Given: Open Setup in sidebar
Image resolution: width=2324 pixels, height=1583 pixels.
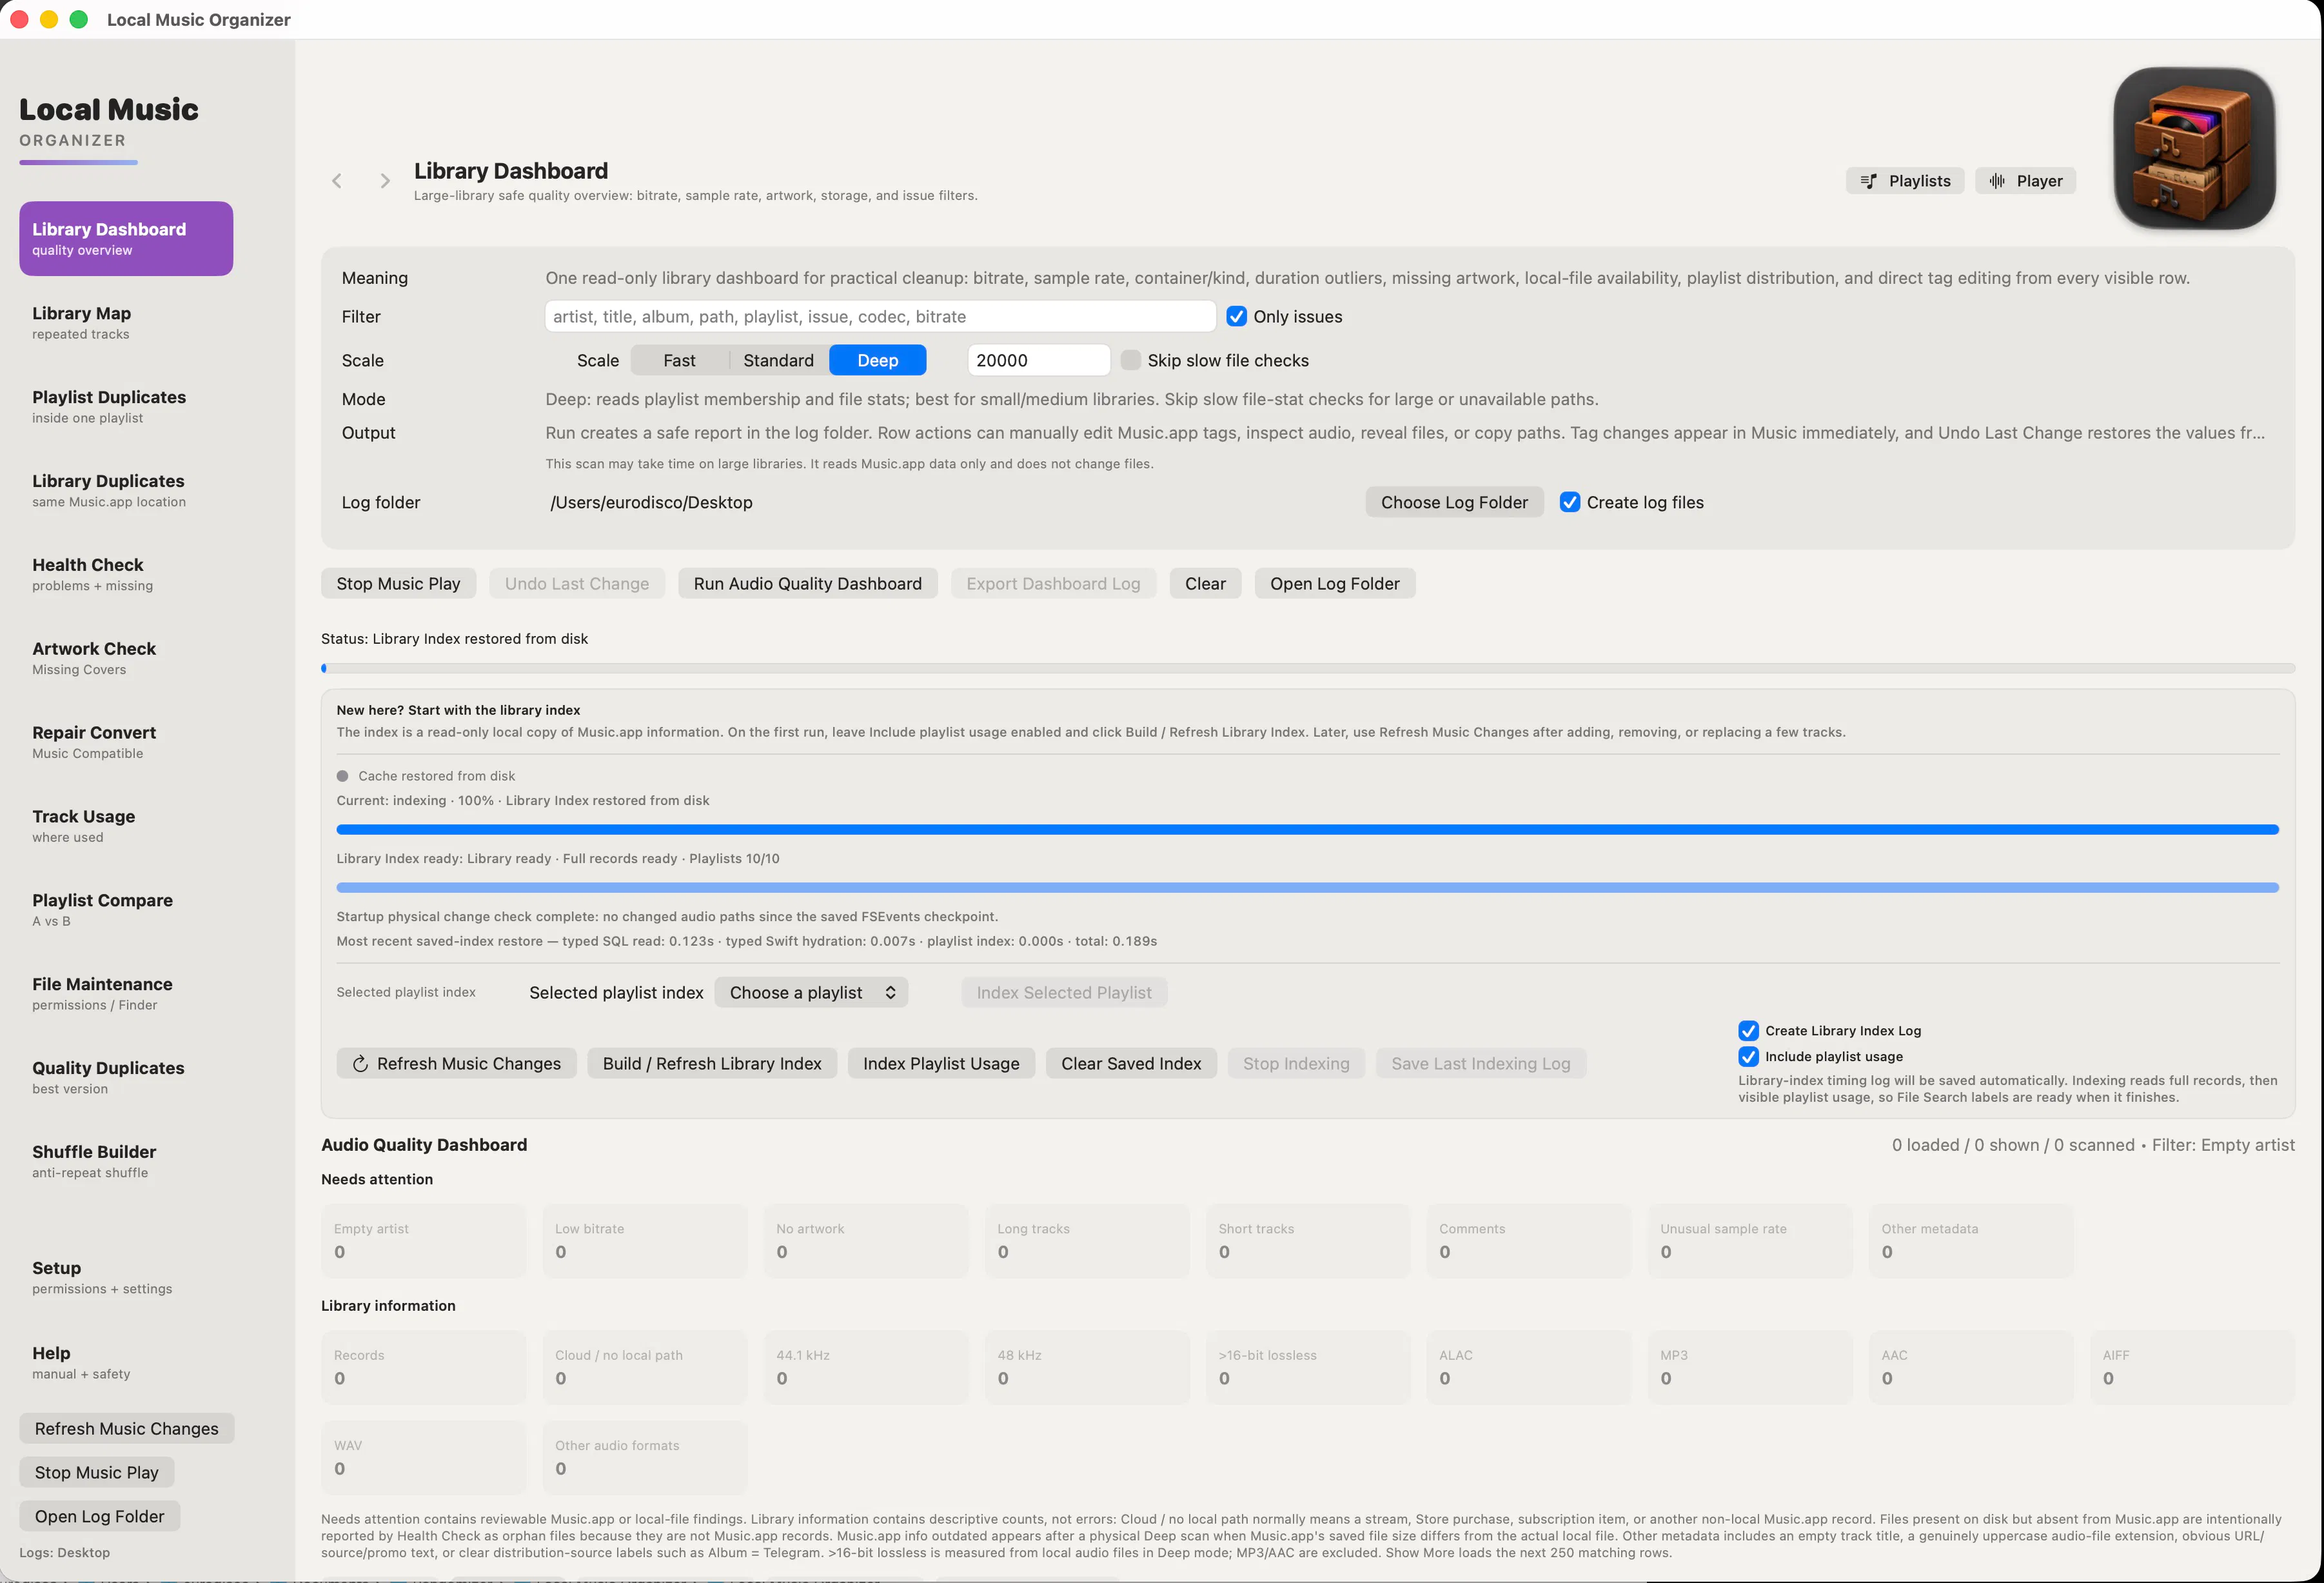Looking at the screenshot, I should pyautogui.click(x=126, y=1278).
